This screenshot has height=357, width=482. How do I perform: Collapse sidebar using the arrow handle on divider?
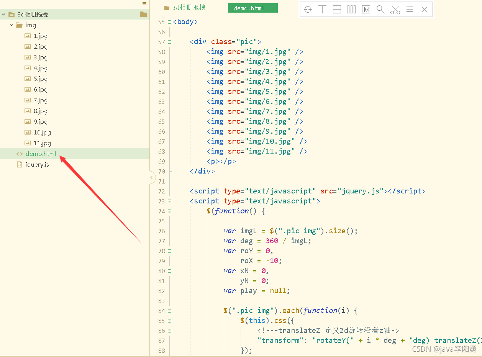click(152, 178)
